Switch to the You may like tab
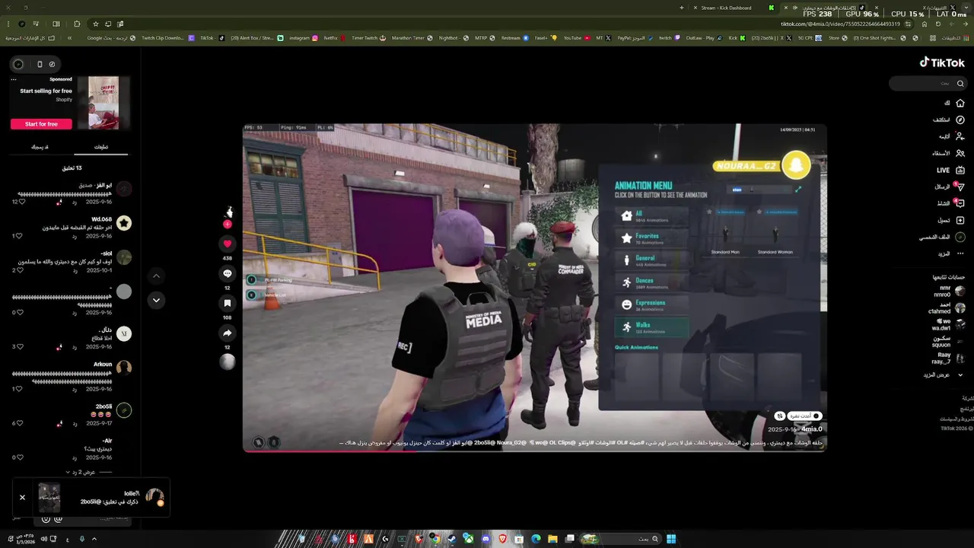This screenshot has height=548, width=974. (x=40, y=147)
